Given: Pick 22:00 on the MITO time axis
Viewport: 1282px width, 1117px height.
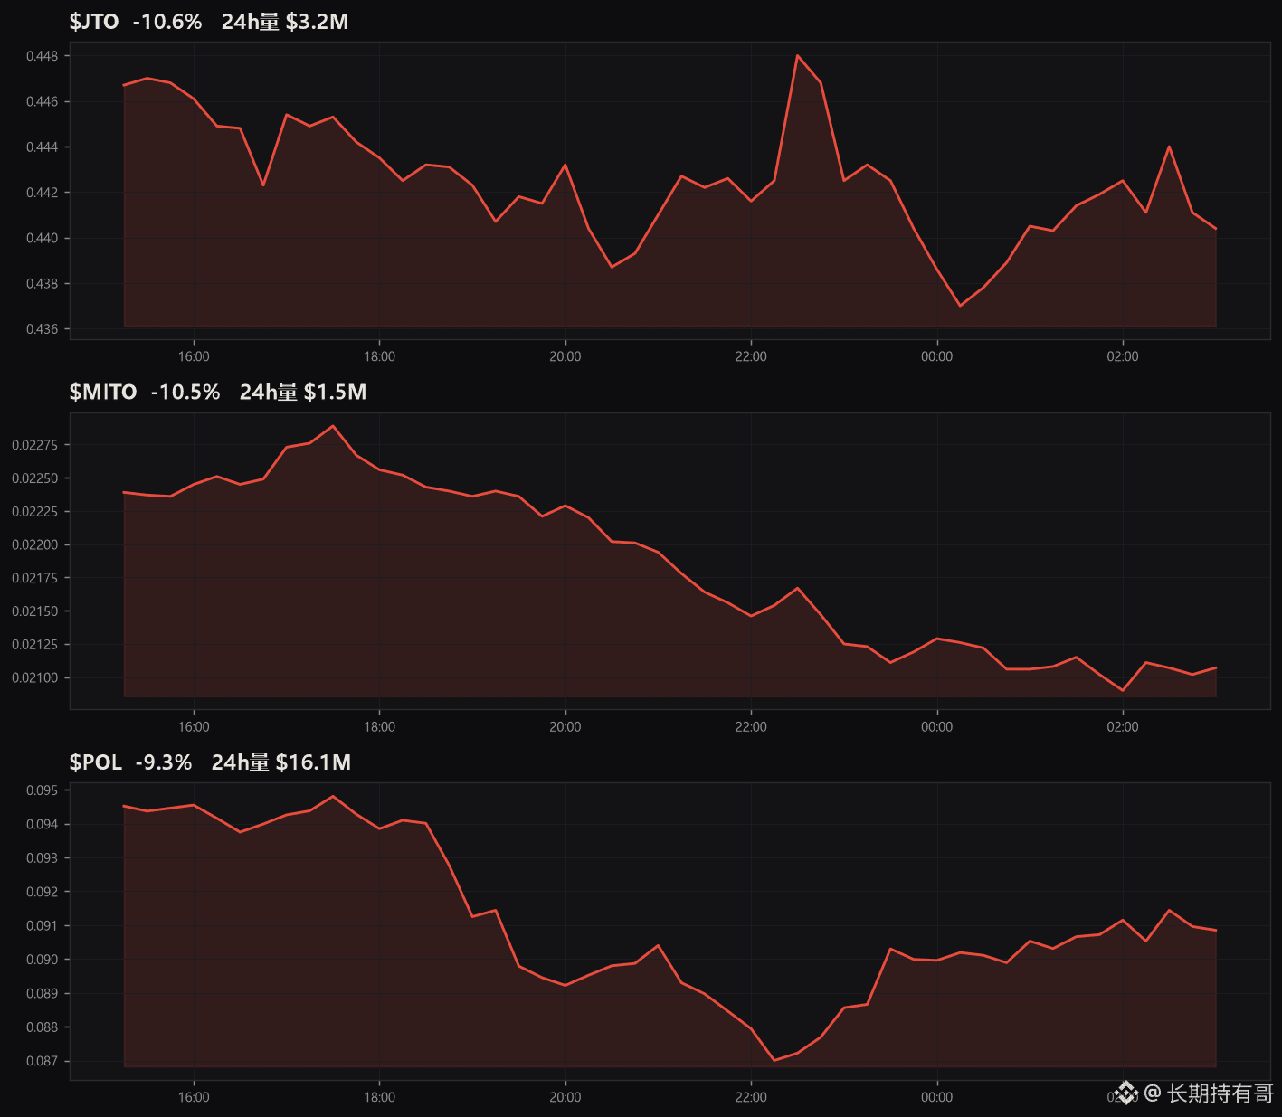Looking at the screenshot, I should [751, 726].
